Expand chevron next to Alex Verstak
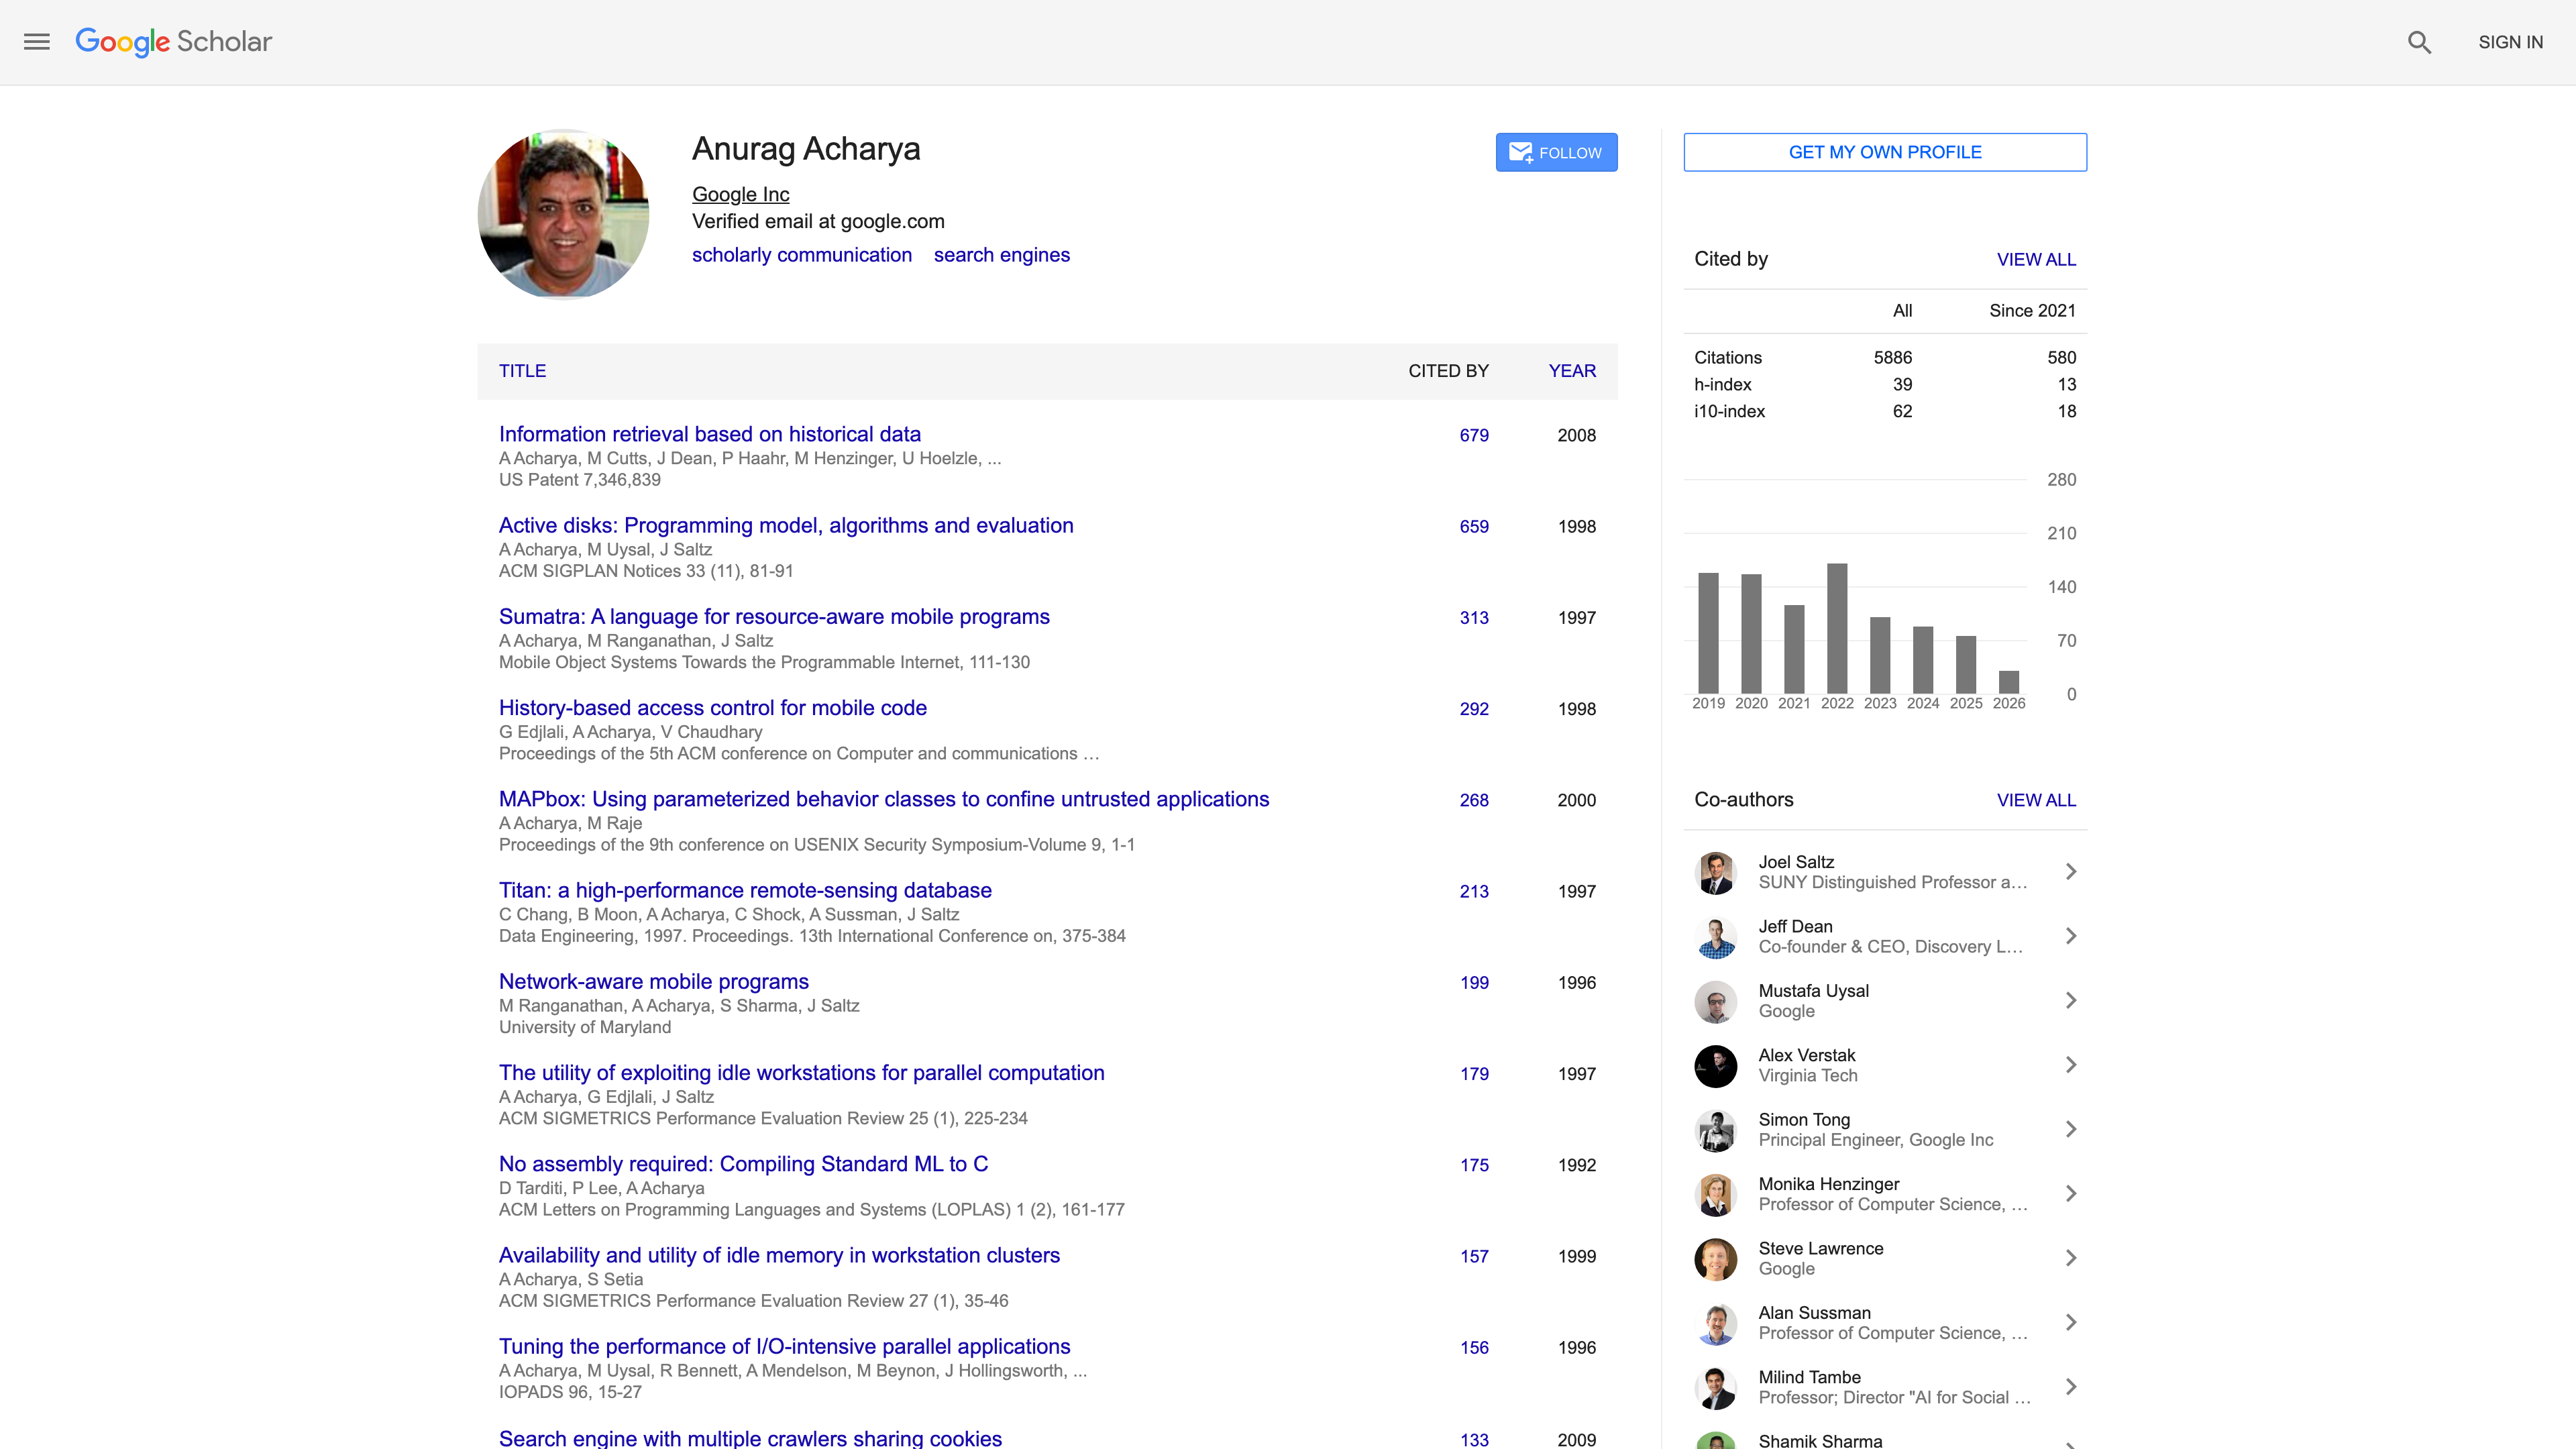Screen dimensions: 2576x1449 (x=2071, y=1065)
